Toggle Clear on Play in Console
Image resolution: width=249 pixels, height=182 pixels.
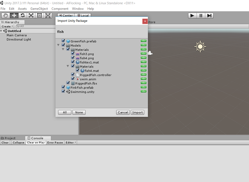(x=36, y=142)
